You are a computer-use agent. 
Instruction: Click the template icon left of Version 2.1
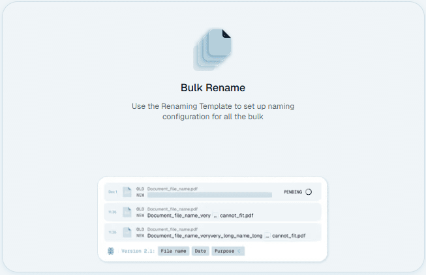point(110,251)
